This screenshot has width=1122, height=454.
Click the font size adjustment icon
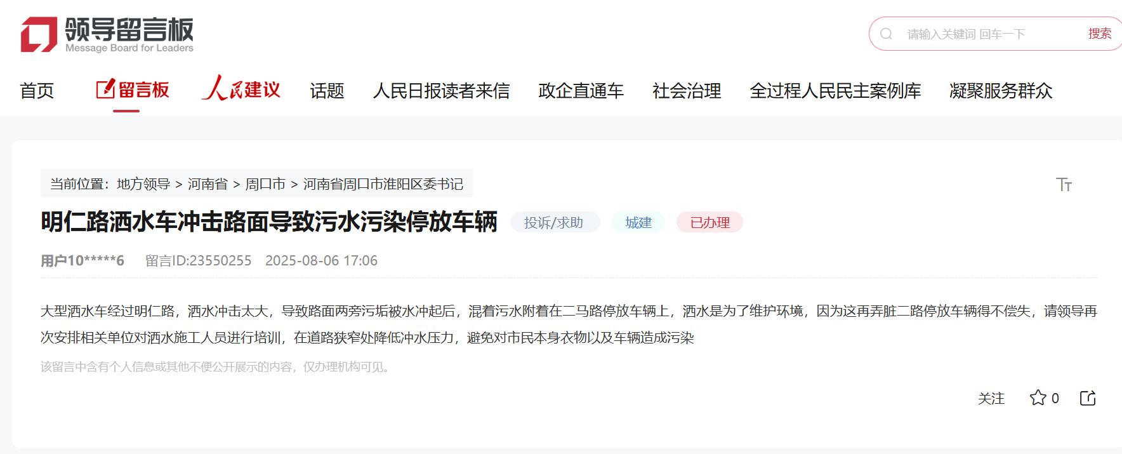(x=1064, y=185)
